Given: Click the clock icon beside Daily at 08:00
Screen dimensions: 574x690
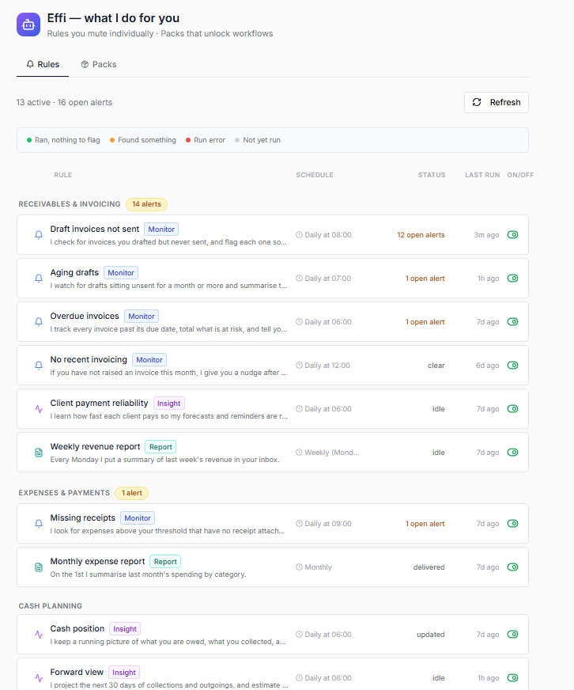Looking at the screenshot, I should (x=299, y=234).
